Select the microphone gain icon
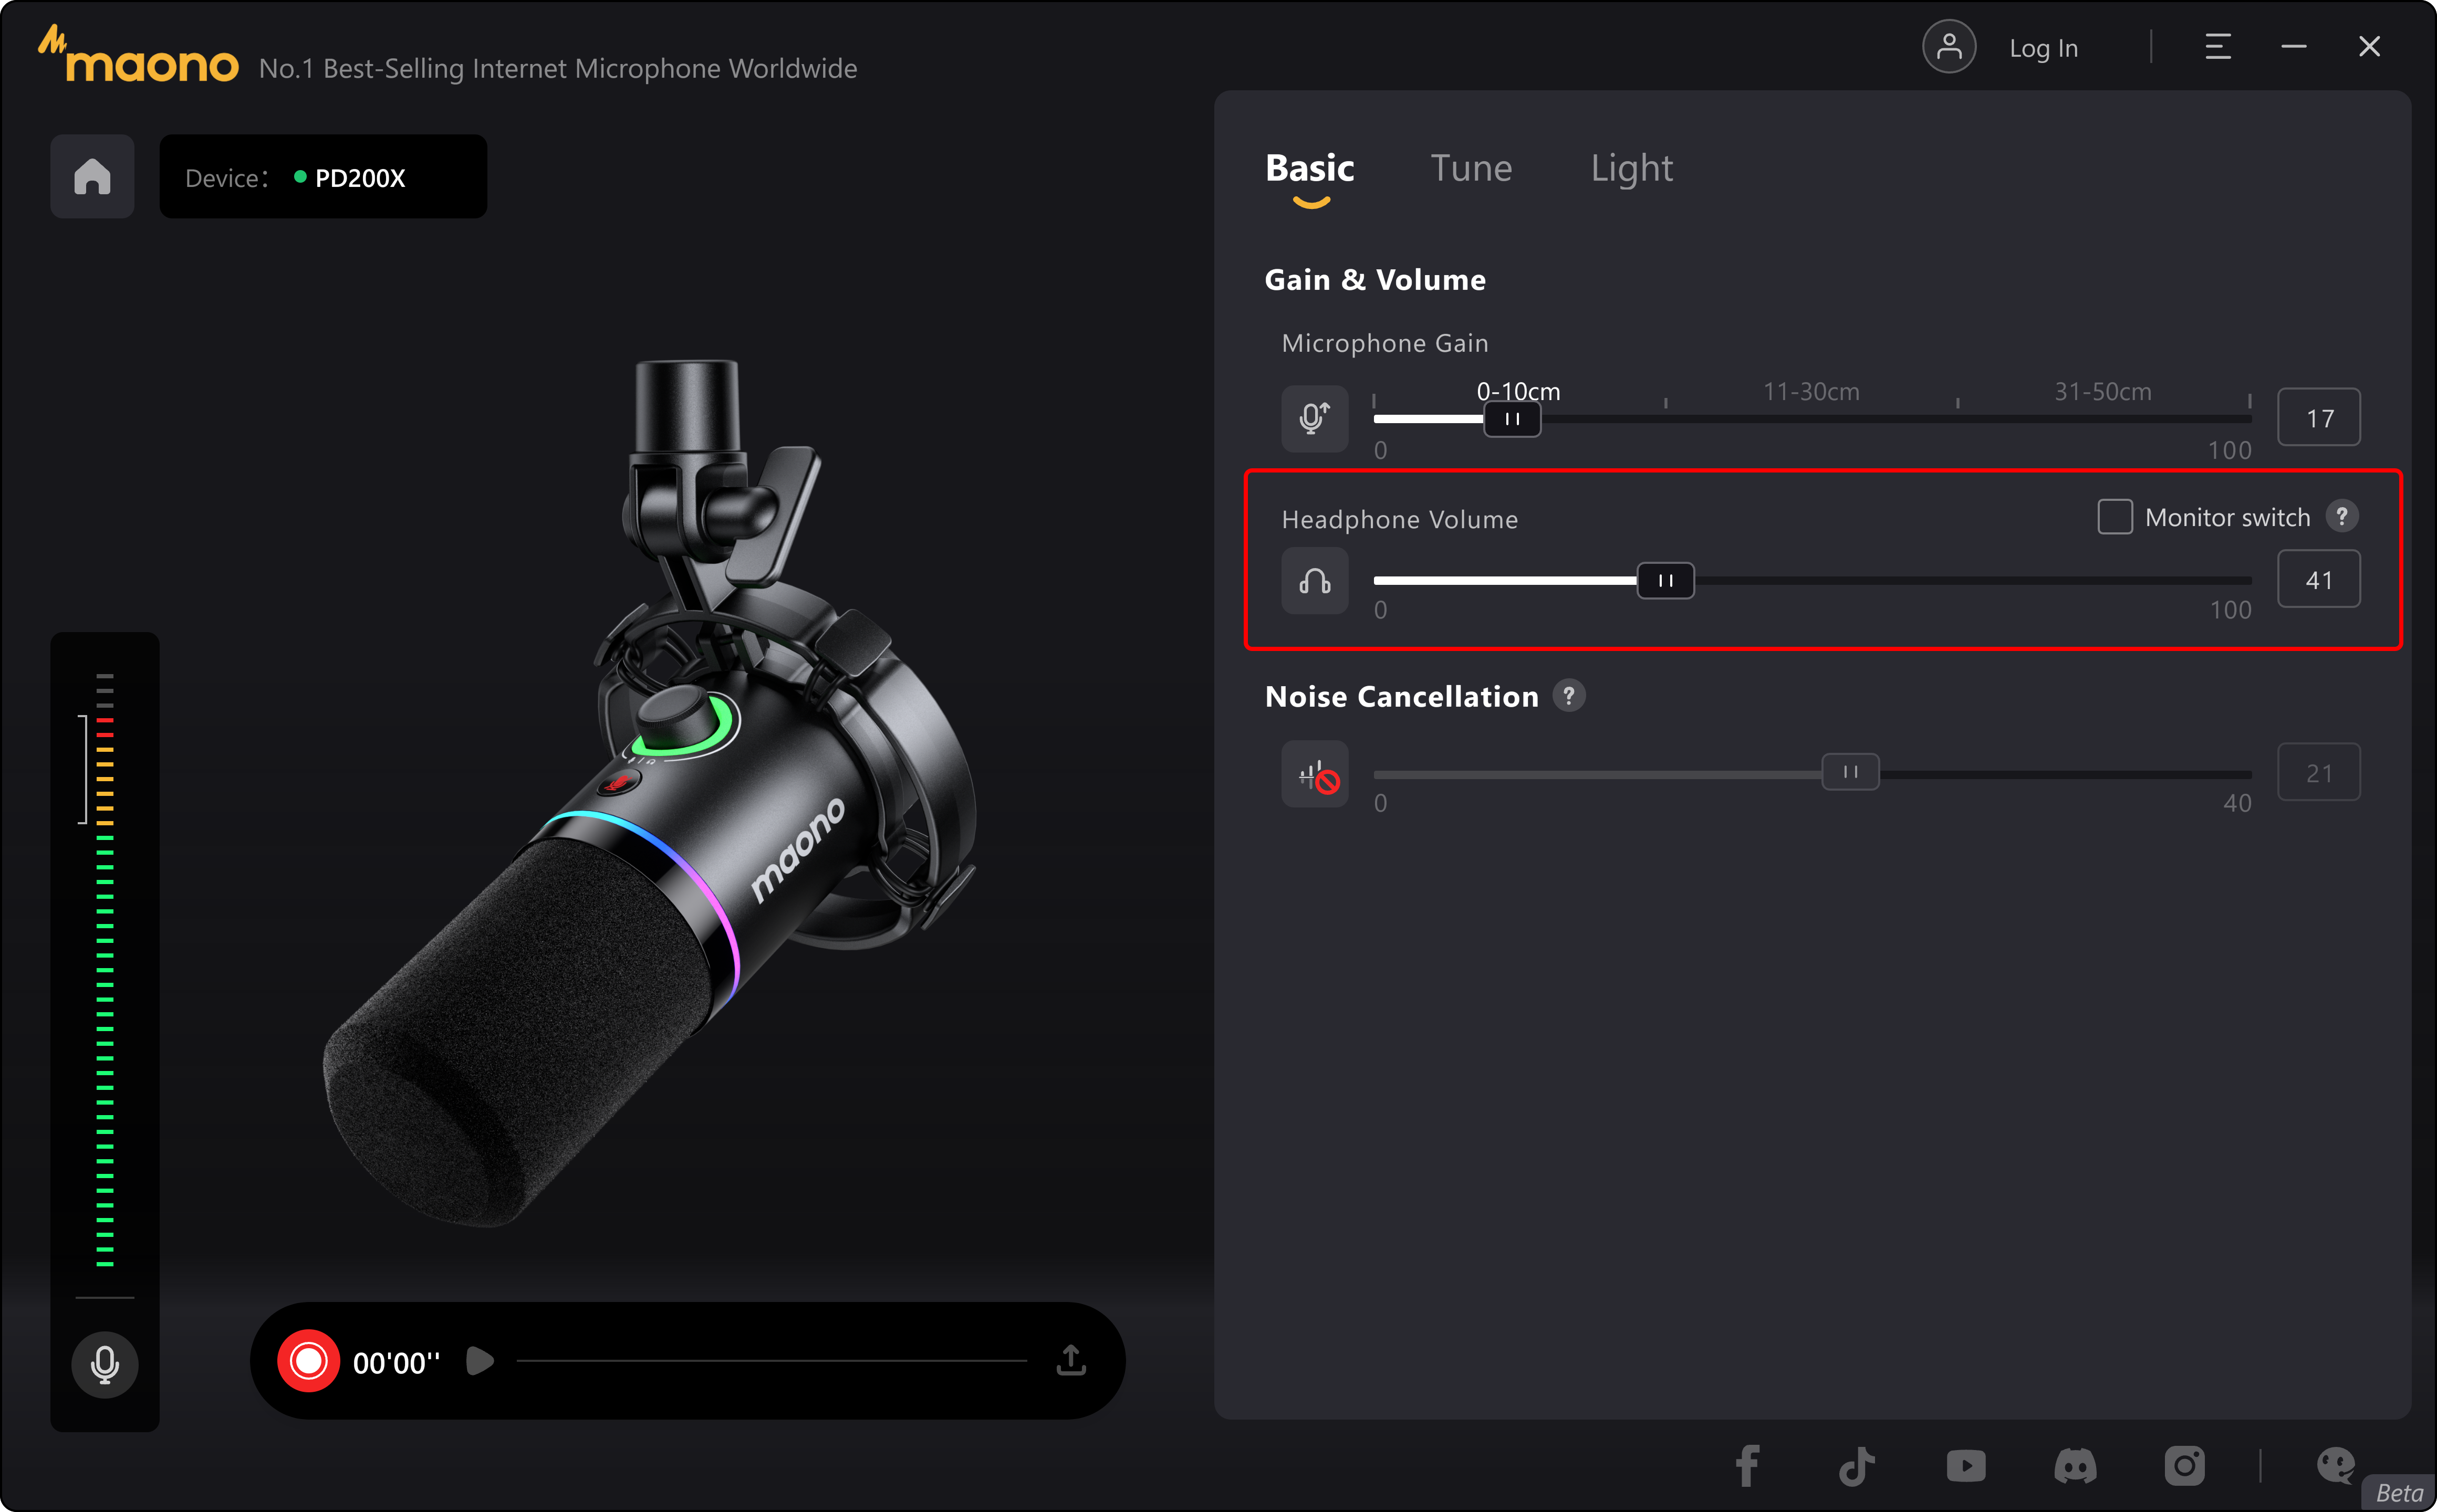 [x=1314, y=418]
